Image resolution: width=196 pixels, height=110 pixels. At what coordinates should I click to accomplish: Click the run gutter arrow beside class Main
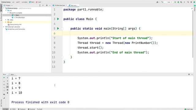(x=58, y=19)
